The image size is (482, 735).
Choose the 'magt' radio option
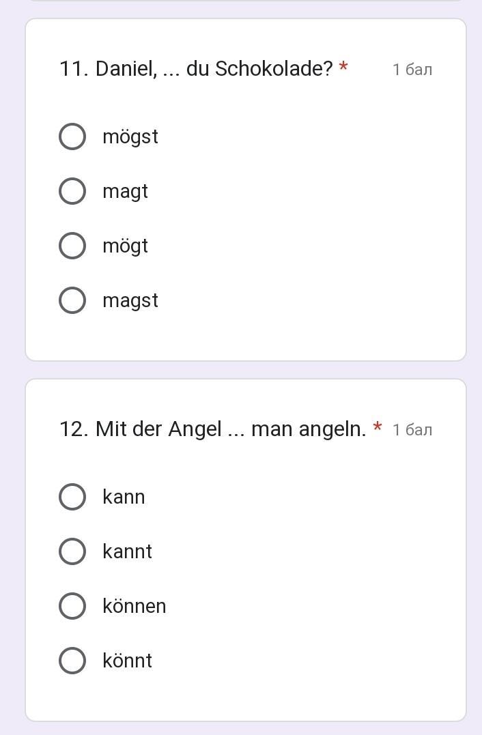pos(72,191)
